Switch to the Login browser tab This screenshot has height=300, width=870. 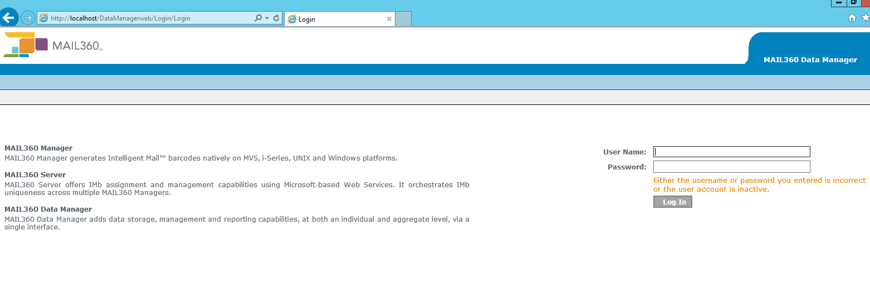click(x=334, y=19)
